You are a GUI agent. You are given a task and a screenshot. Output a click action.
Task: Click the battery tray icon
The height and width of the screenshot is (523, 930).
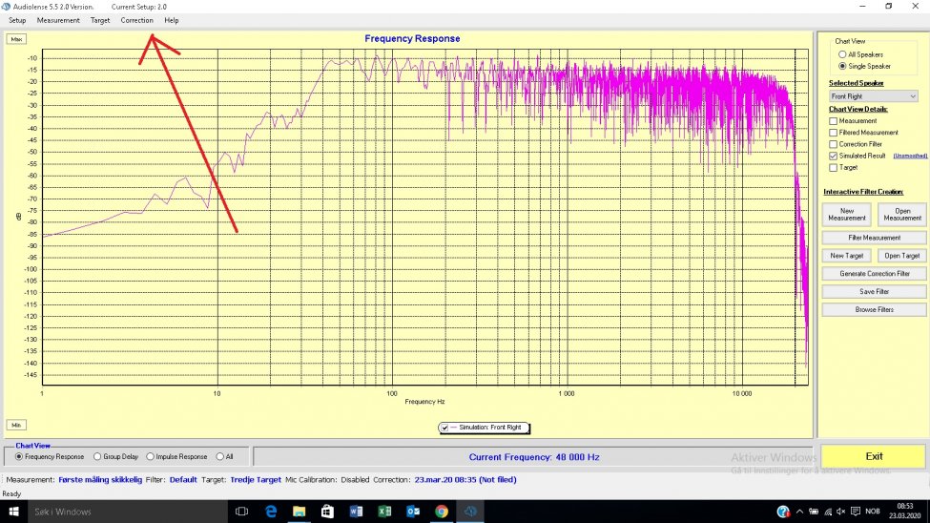[x=814, y=512]
